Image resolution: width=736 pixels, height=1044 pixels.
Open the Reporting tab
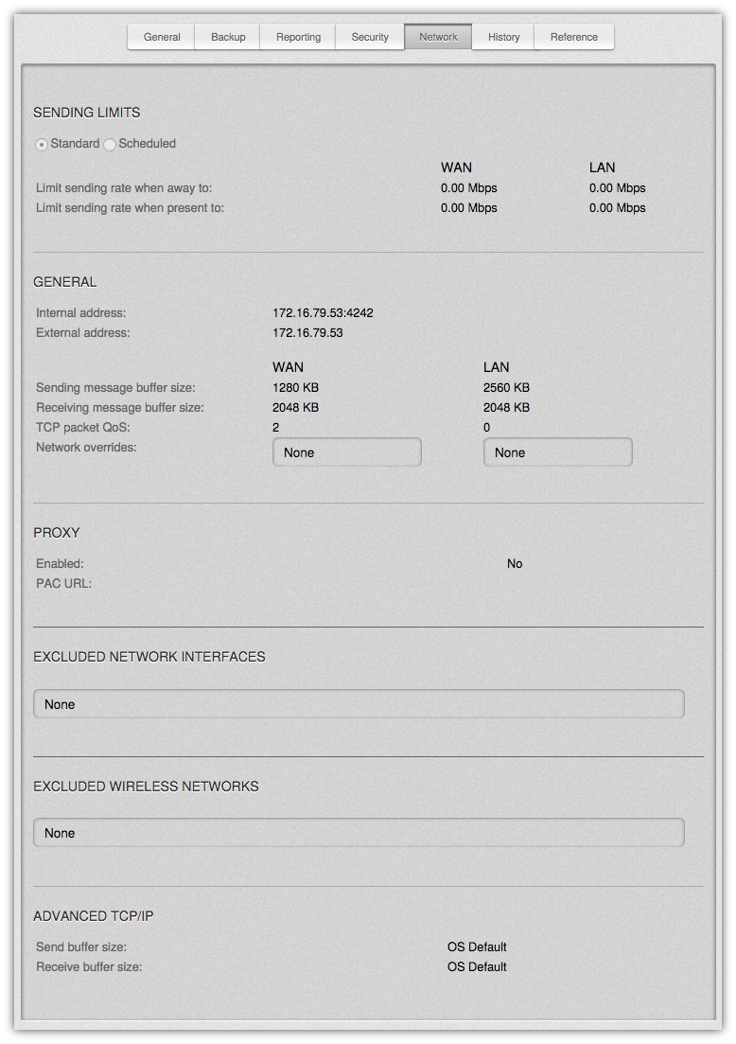298,37
